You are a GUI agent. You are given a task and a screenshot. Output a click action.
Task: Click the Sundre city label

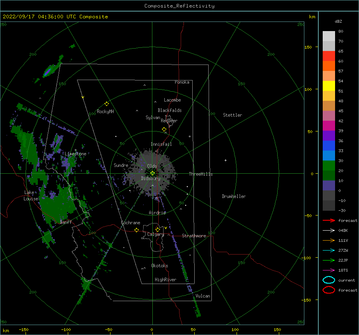(121, 165)
